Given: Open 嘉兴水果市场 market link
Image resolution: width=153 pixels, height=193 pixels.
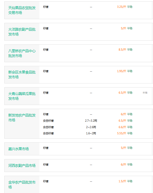Looking at the screenshot, I should pos(19,149).
